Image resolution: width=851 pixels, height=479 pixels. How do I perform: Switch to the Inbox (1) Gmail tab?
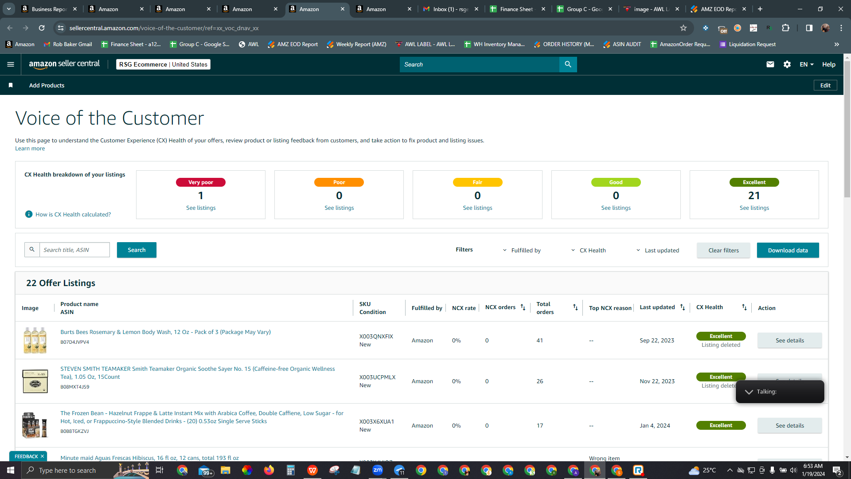pyautogui.click(x=451, y=9)
